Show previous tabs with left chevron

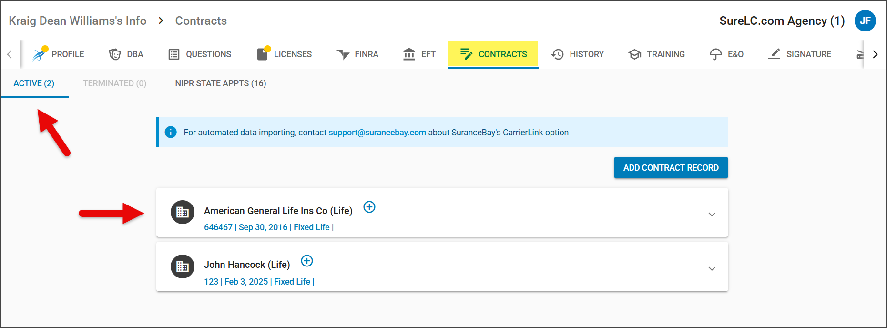click(x=10, y=54)
